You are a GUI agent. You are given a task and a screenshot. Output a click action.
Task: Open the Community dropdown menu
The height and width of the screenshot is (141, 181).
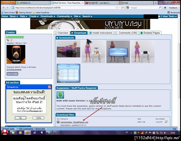click(65, 16)
